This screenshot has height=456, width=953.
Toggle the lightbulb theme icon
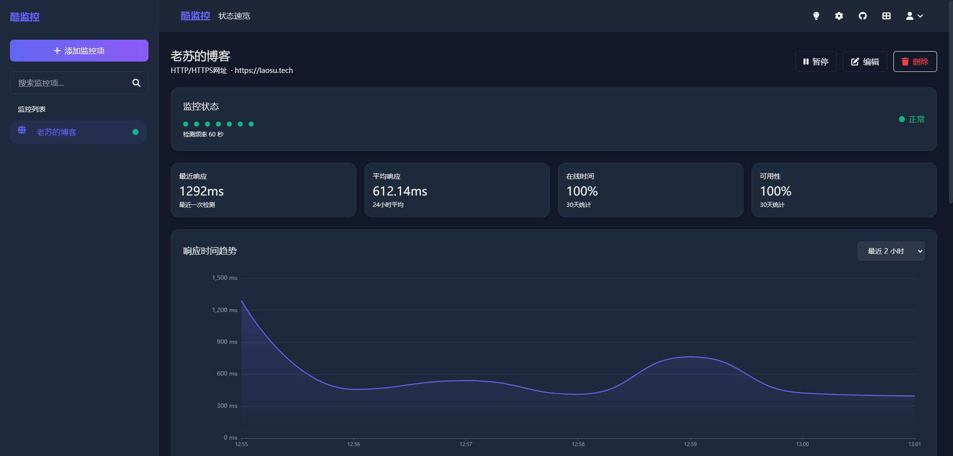816,16
